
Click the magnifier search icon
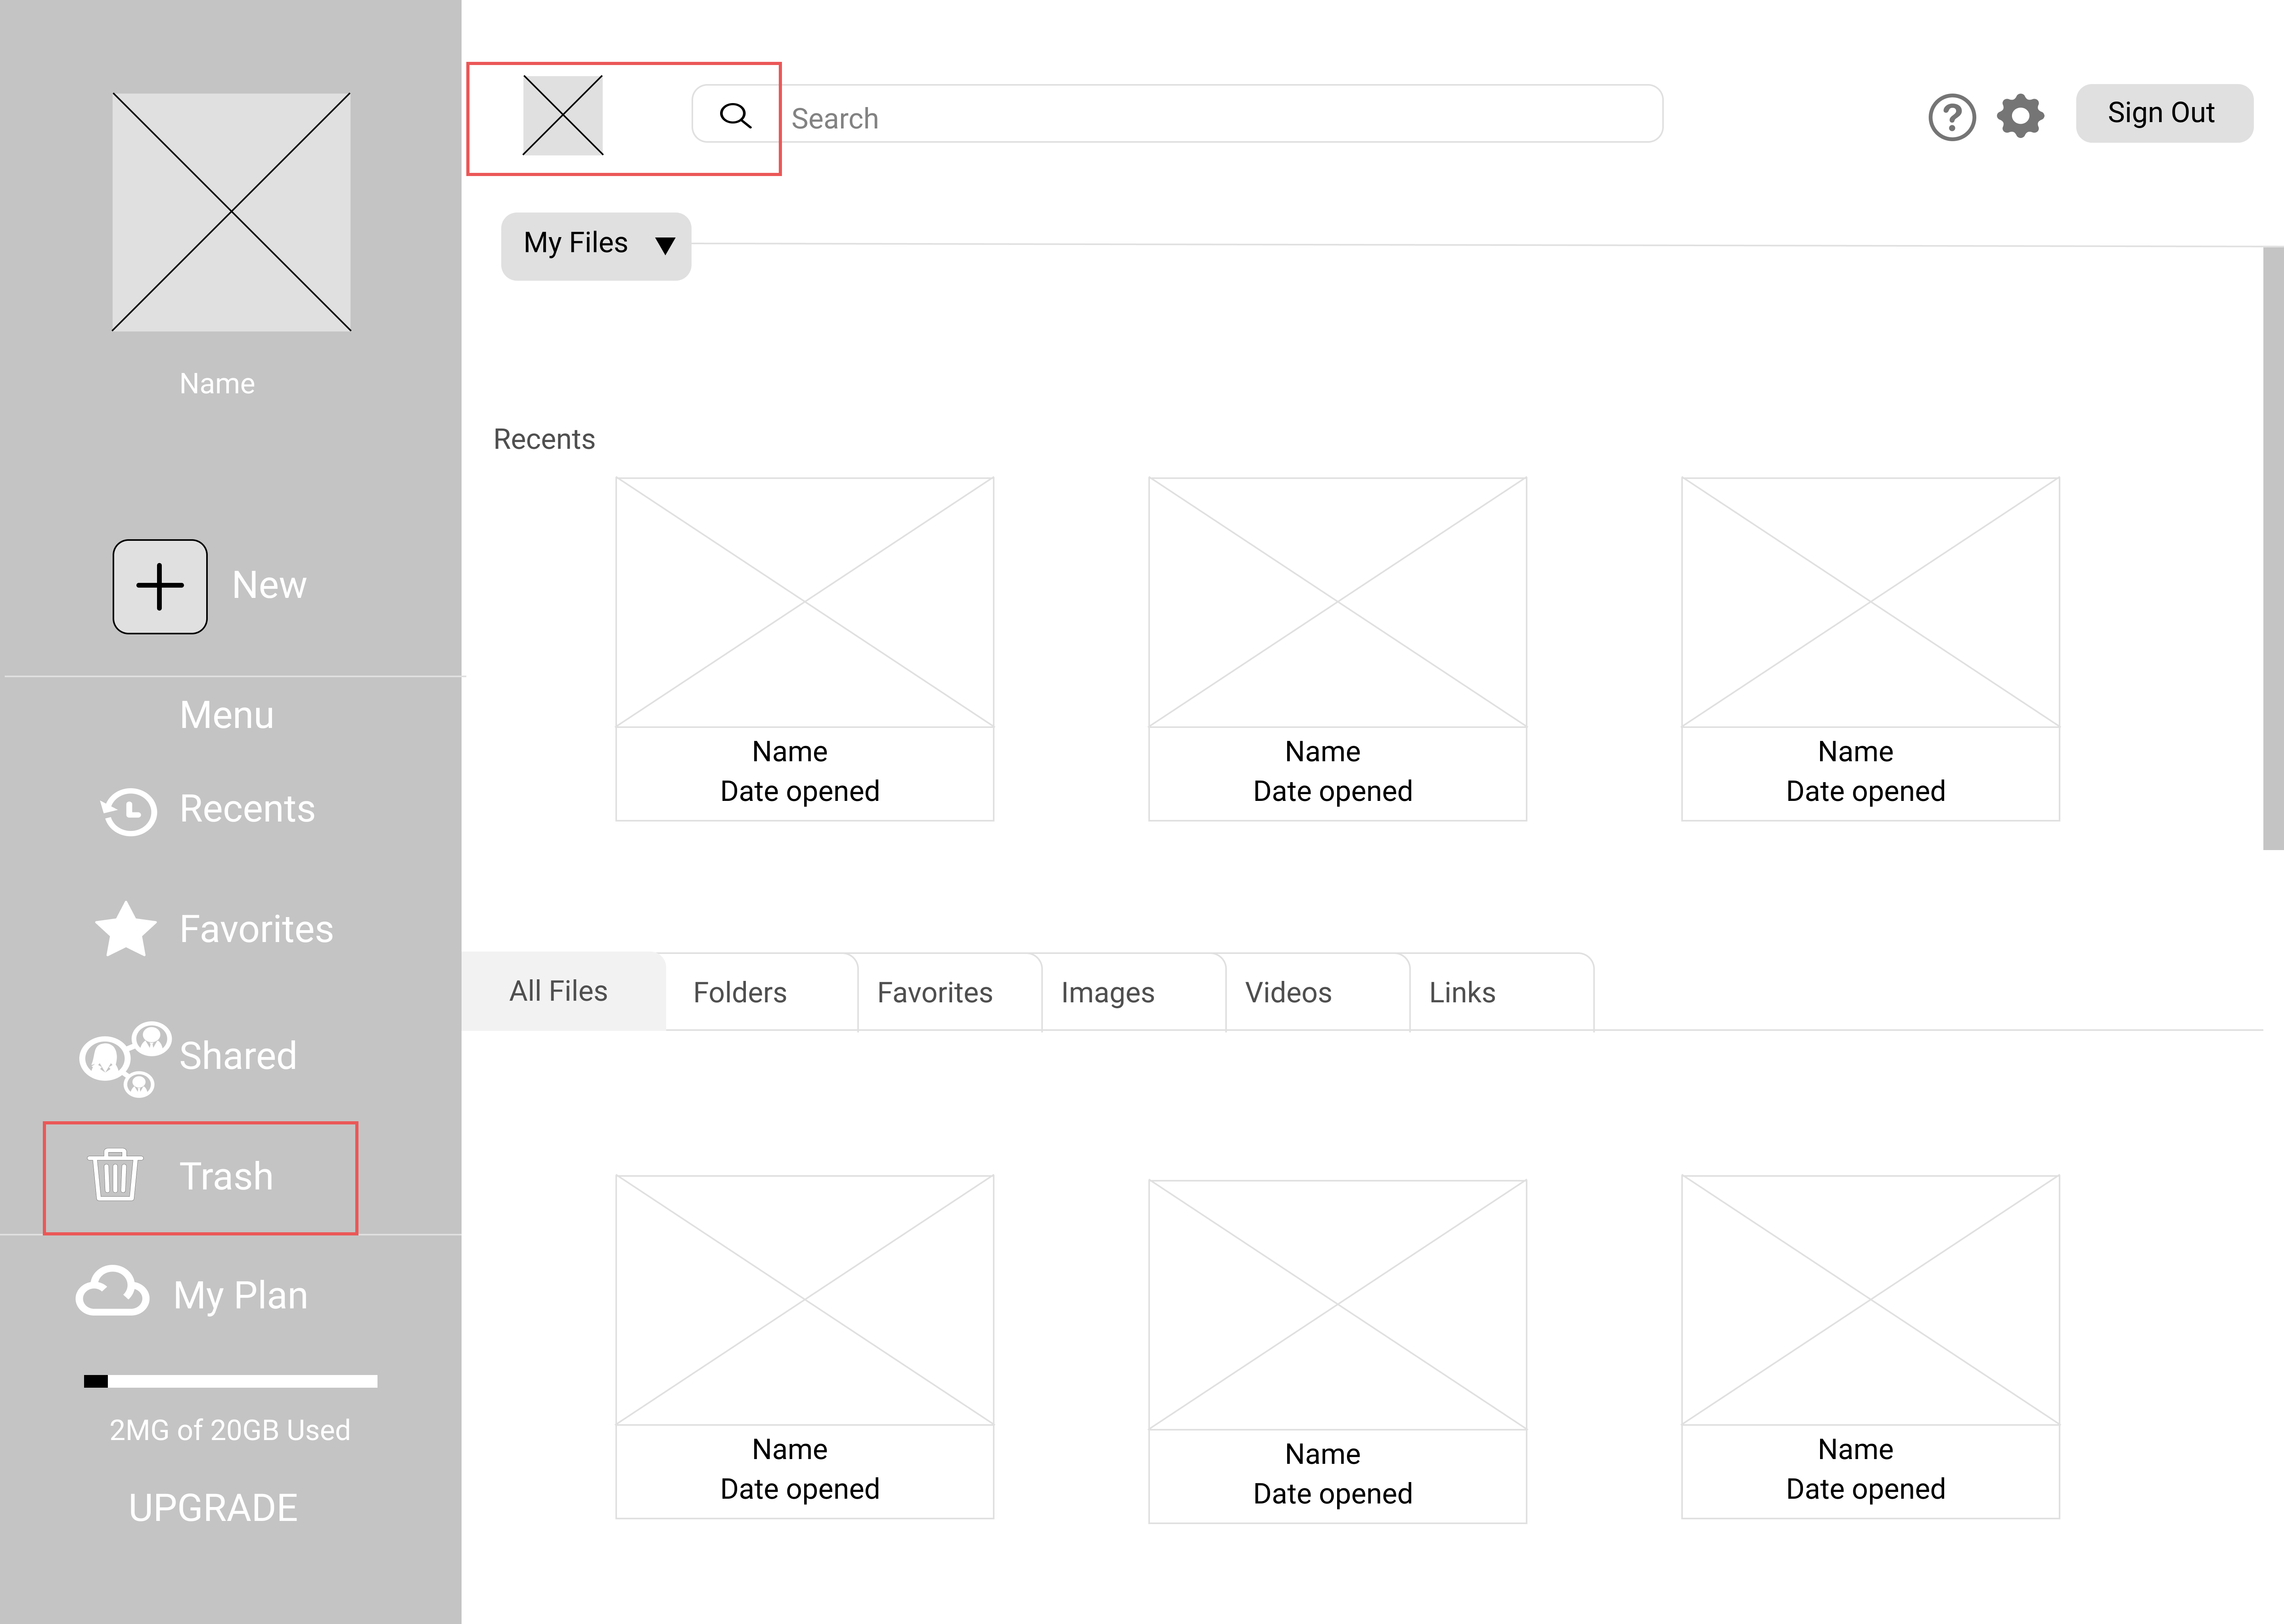click(735, 116)
